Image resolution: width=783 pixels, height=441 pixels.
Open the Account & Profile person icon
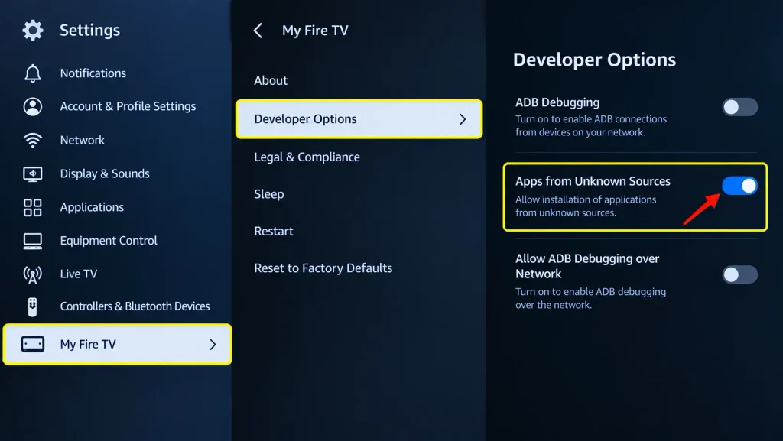tap(33, 107)
